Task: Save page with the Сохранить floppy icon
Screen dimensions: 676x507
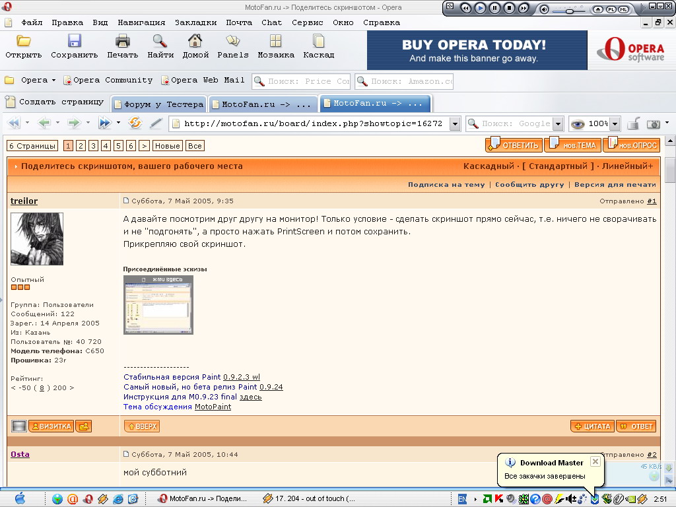Action: tap(74, 42)
